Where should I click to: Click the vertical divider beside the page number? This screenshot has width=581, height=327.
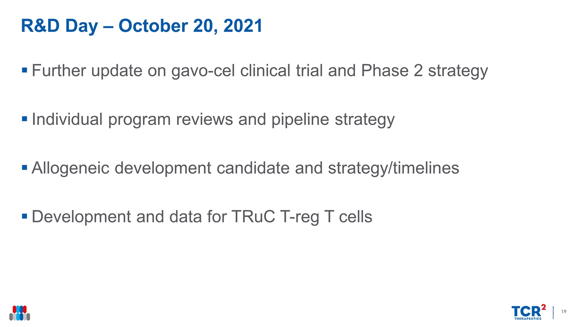pos(553,312)
